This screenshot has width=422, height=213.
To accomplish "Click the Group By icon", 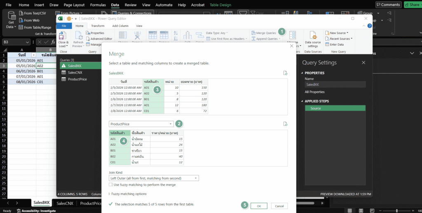I will pos(200,35).
